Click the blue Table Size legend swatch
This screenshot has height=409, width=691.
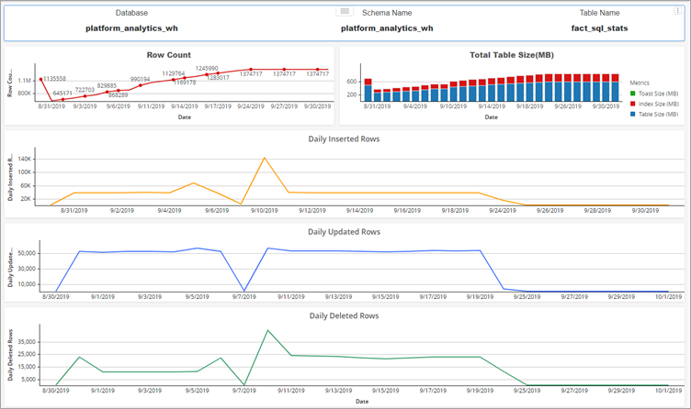pos(632,114)
